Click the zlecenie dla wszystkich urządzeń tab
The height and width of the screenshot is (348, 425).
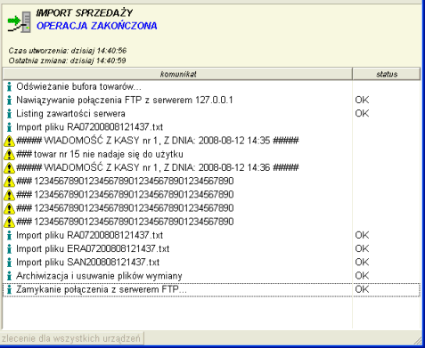pos(71,338)
